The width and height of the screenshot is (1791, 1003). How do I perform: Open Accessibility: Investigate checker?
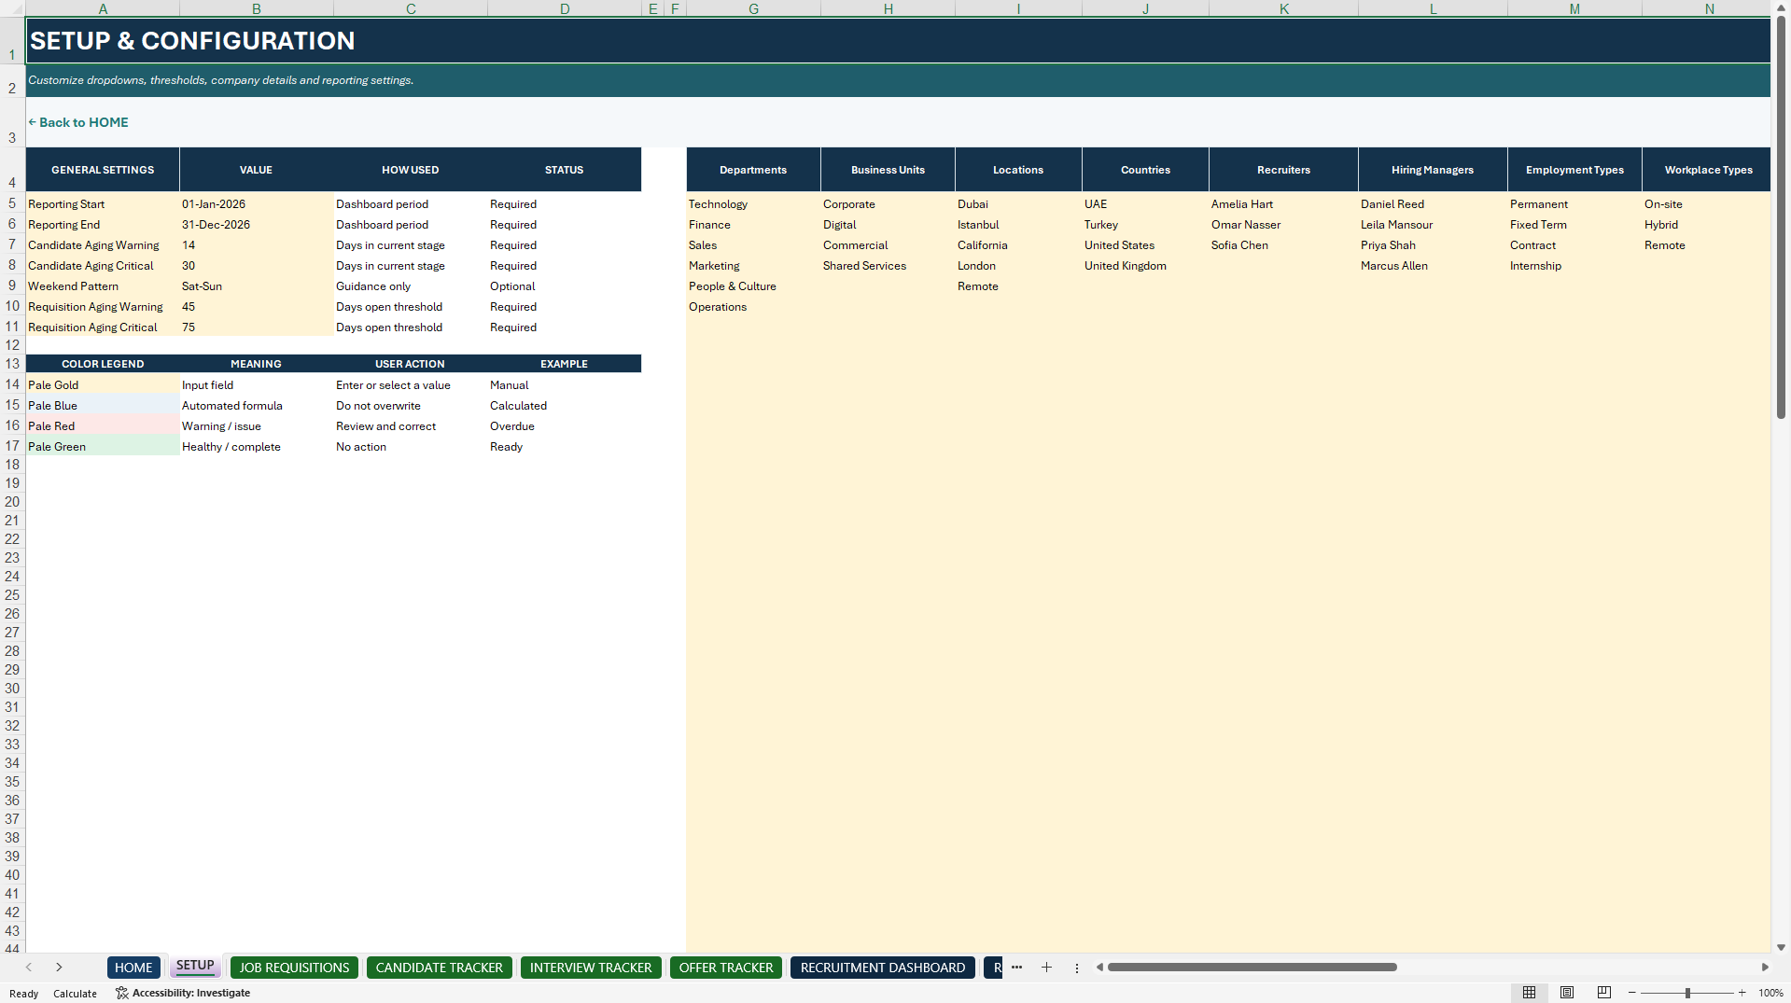coord(183,993)
